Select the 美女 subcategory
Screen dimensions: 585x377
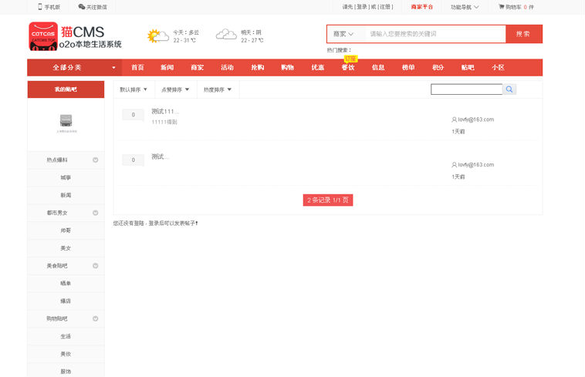tap(66, 248)
